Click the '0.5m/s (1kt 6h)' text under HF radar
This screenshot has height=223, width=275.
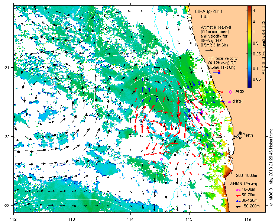pos(222,67)
